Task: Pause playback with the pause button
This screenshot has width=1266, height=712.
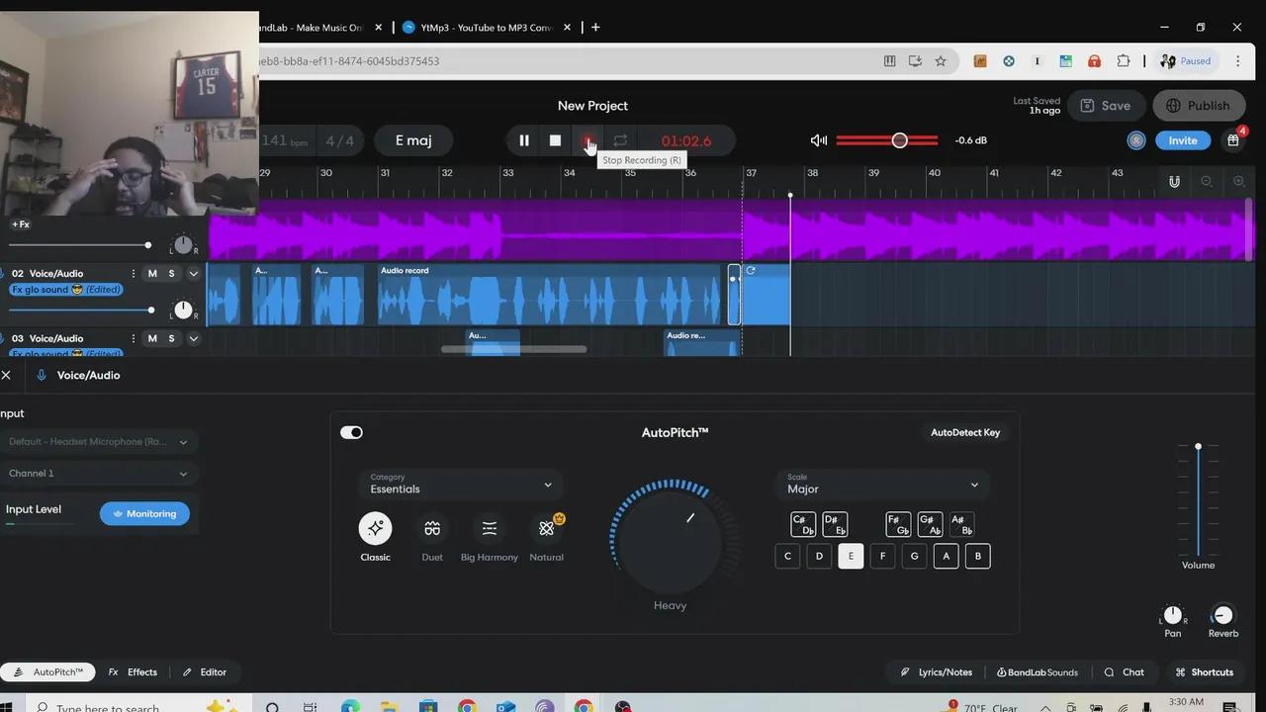Action: 524,140
